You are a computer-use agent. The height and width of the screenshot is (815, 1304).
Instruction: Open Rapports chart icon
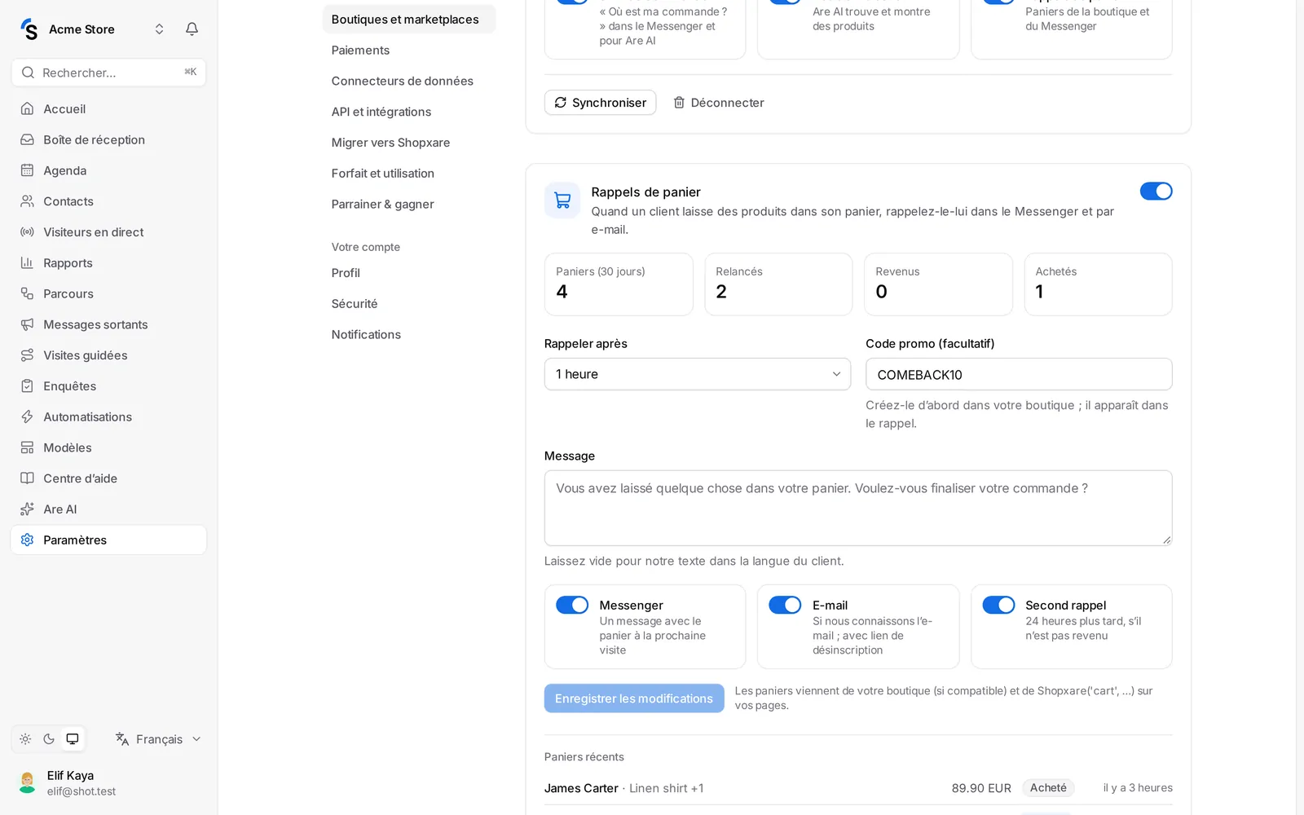coord(27,263)
